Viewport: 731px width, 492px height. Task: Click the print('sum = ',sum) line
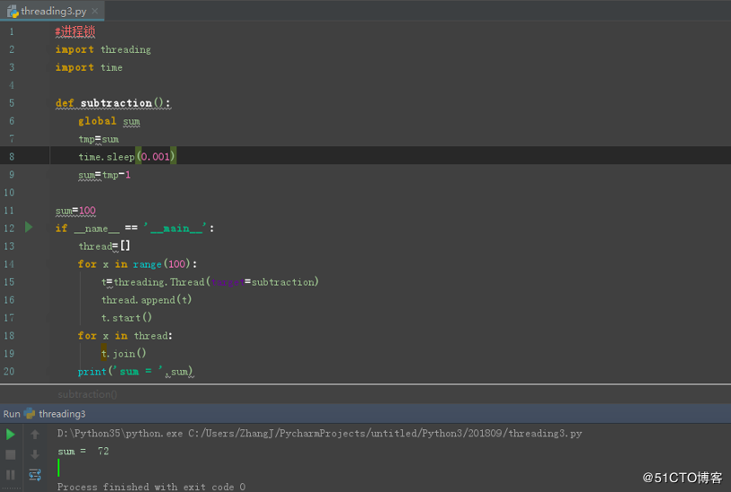click(135, 372)
